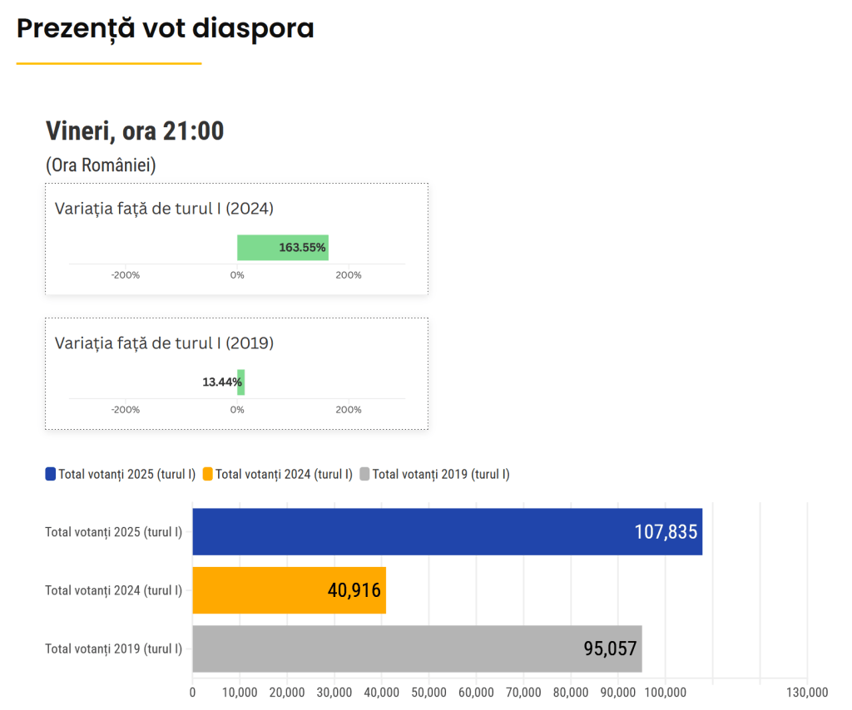Click the orange legend swatch for 2024
The image size is (852, 710).
click(207, 474)
